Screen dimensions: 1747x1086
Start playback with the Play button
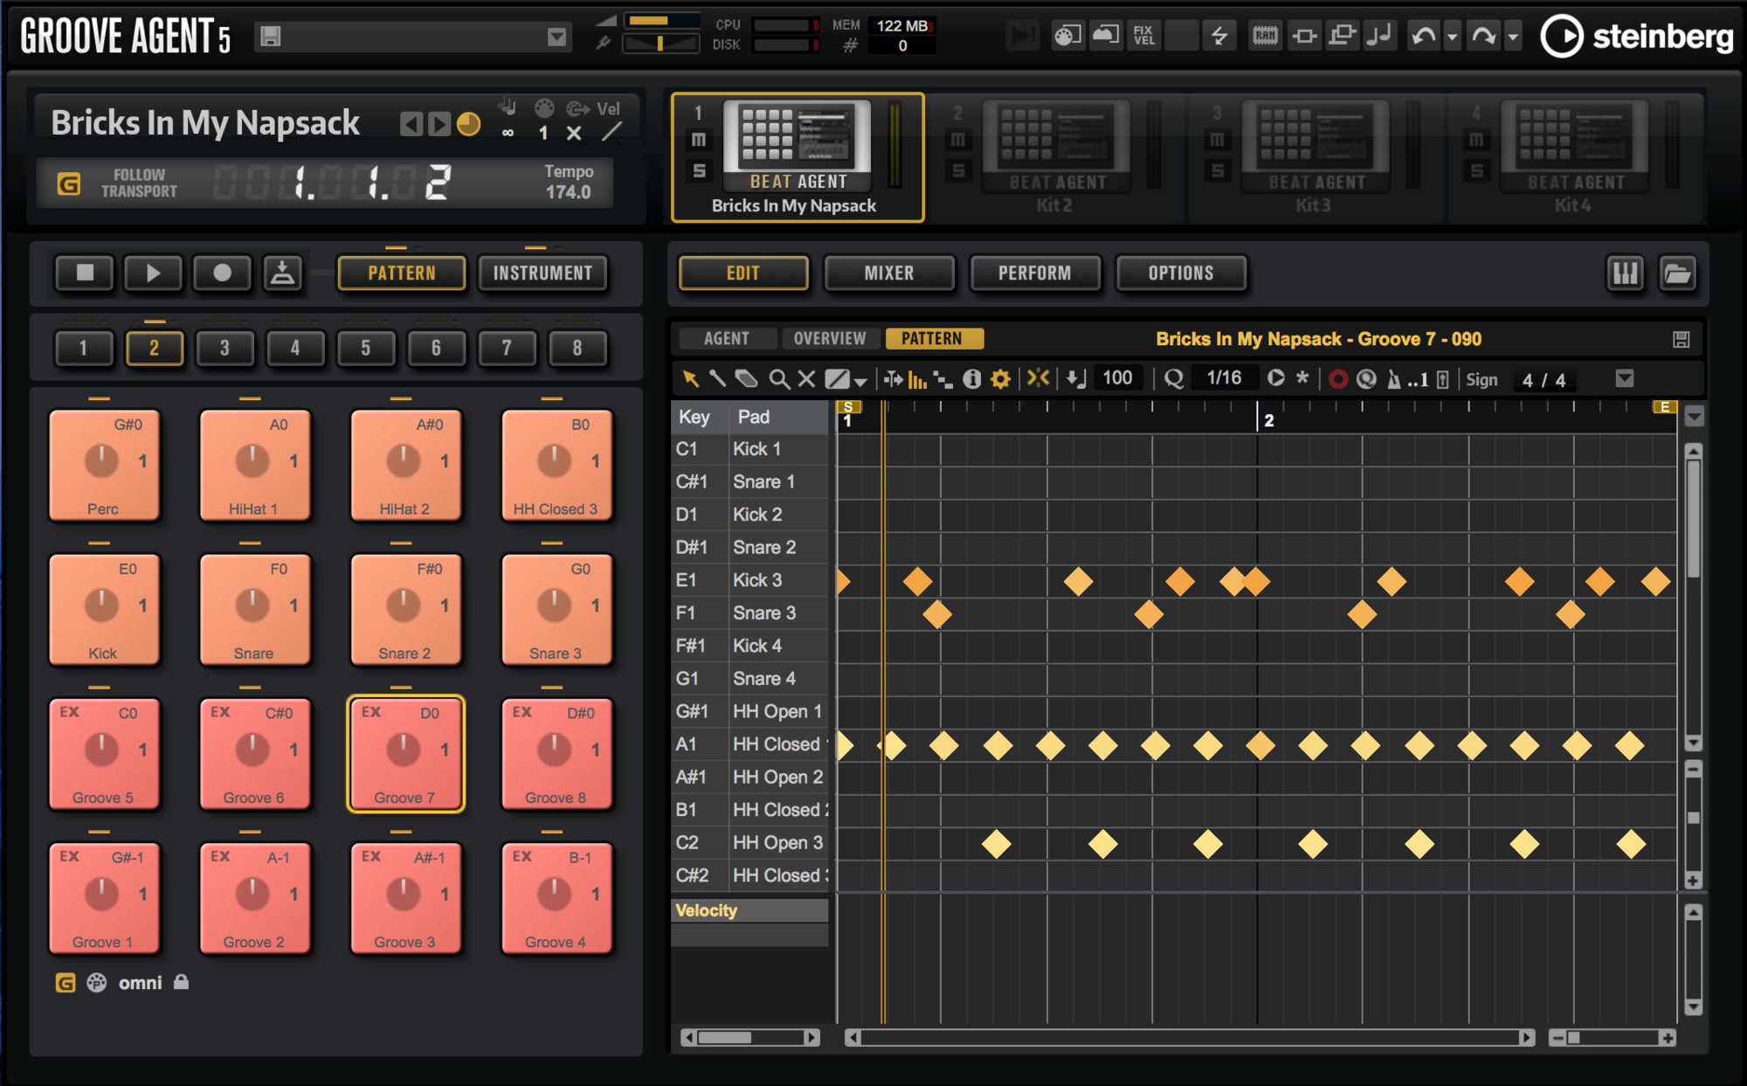[153, 273]
